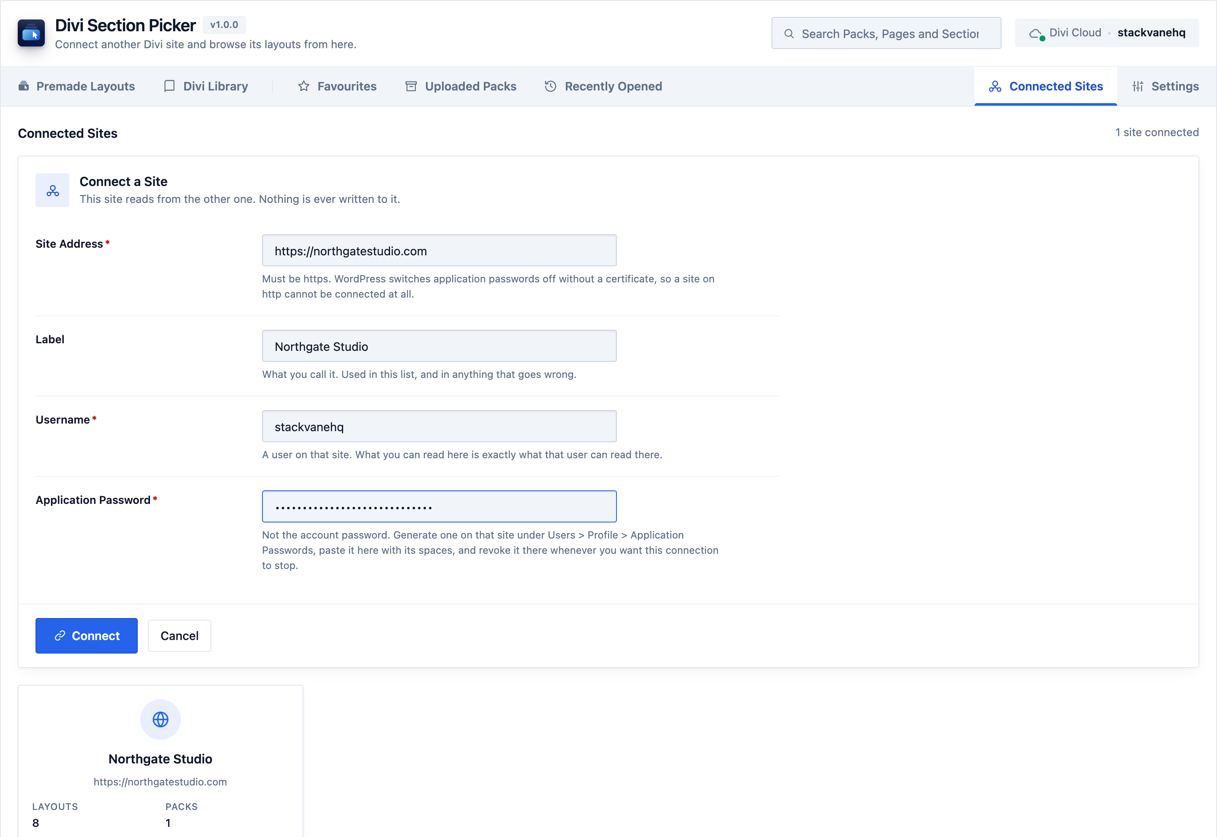The height and width of the screenshot is (837, 1217).
Task: Click the Username field label
Action: pyautogui.click(x=63, y=419)
